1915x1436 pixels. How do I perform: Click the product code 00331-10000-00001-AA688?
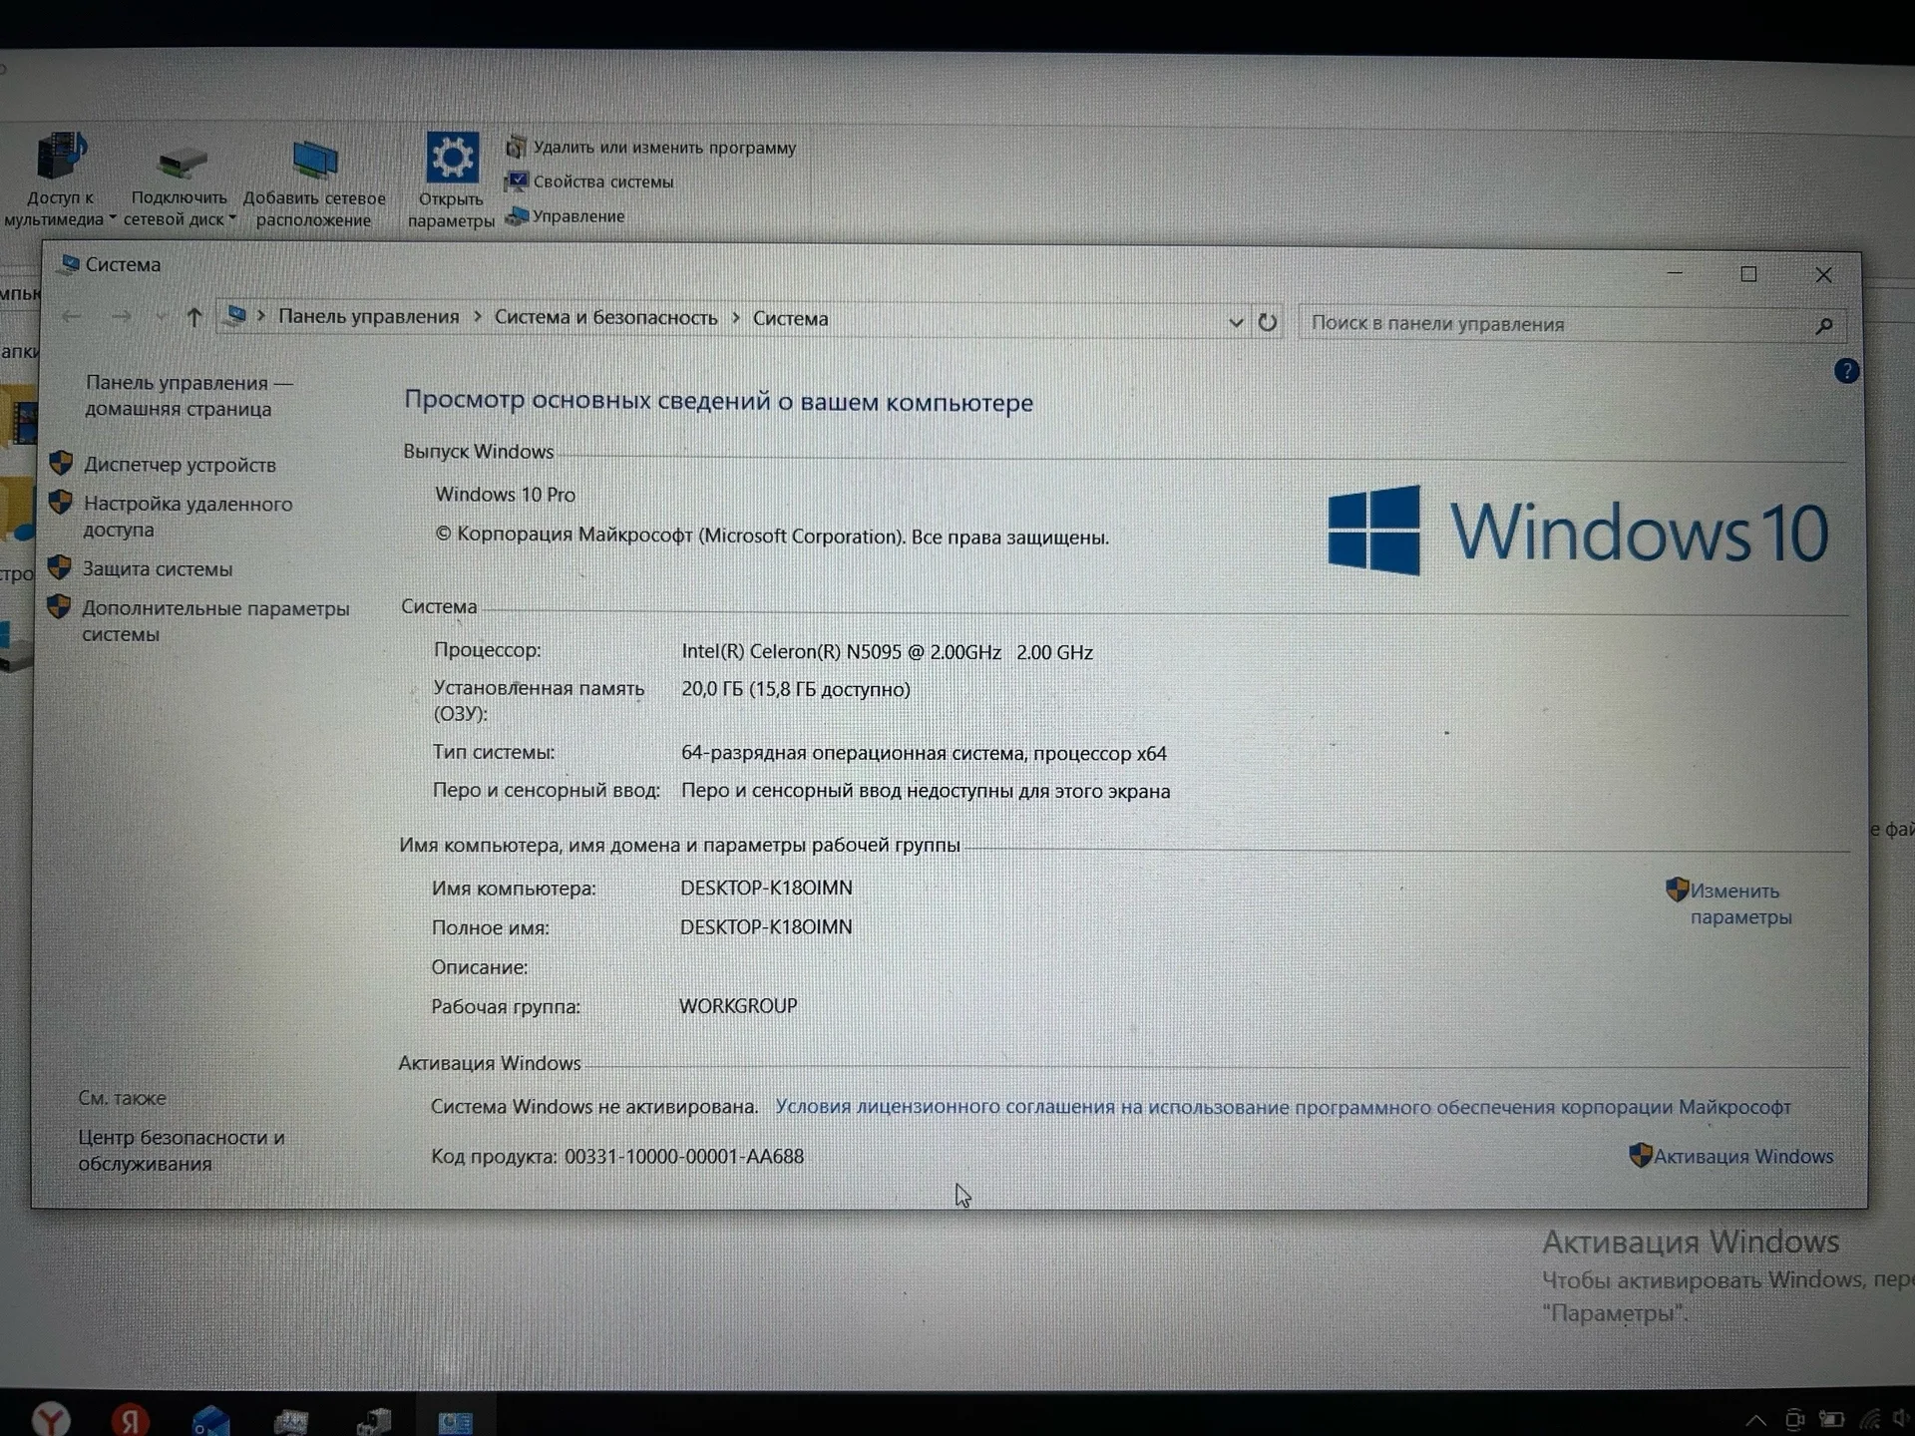(684, 1157)
